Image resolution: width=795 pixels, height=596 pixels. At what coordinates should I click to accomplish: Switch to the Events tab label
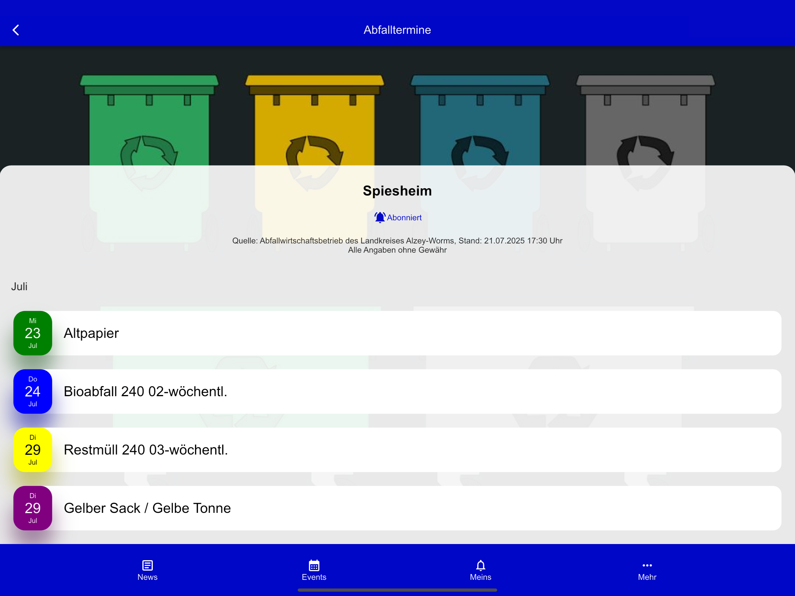click(x=314, y=577)
